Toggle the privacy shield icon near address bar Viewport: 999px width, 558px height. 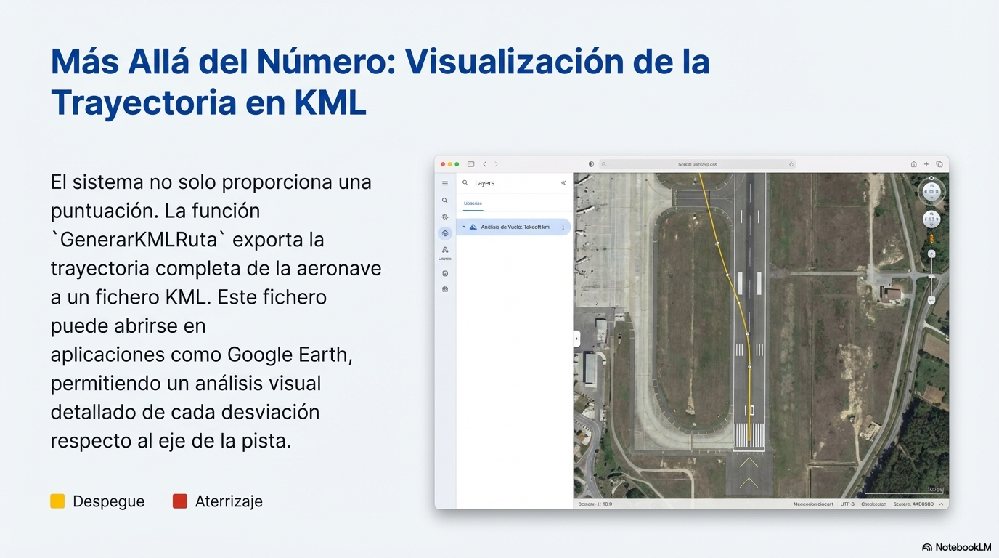click(591, 164)
